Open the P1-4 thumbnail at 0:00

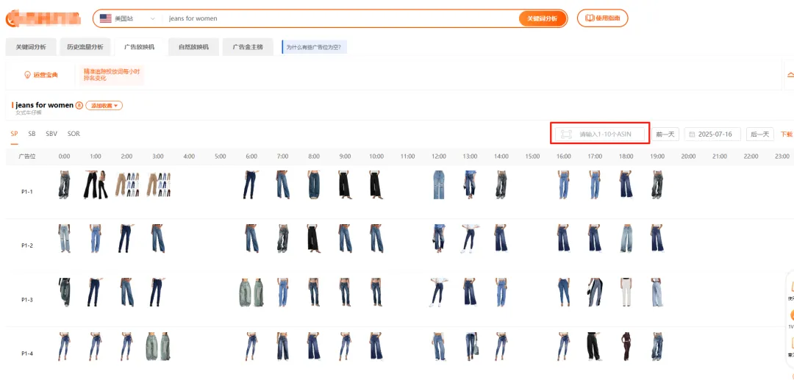click(x=64, y=346)
